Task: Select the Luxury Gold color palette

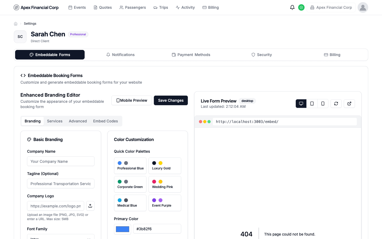Action: 165,165
